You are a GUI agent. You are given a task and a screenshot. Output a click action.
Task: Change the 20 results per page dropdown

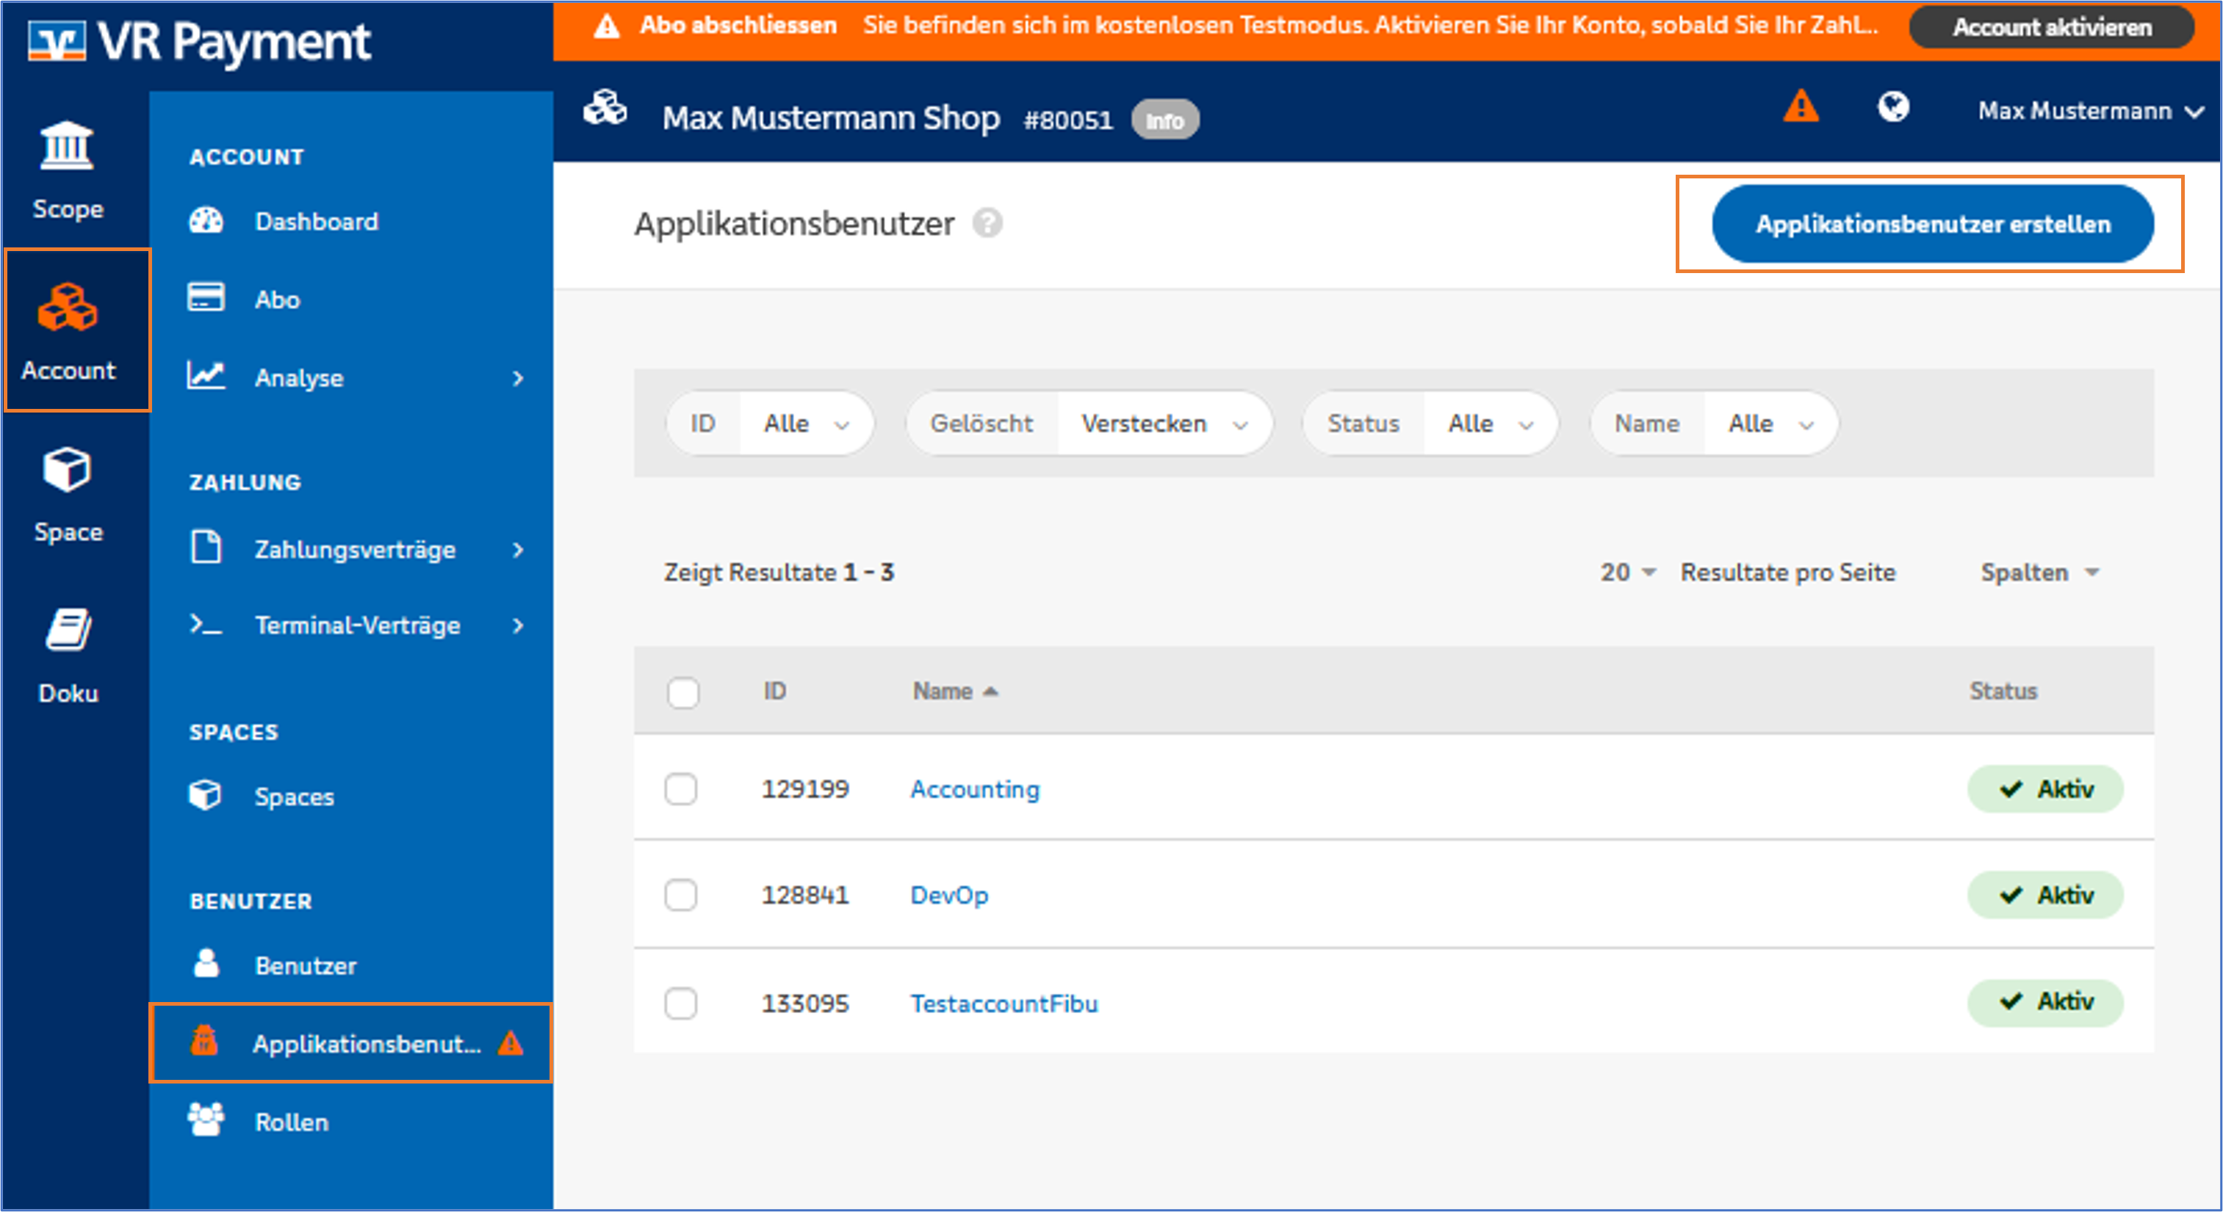pos(1627,572)
